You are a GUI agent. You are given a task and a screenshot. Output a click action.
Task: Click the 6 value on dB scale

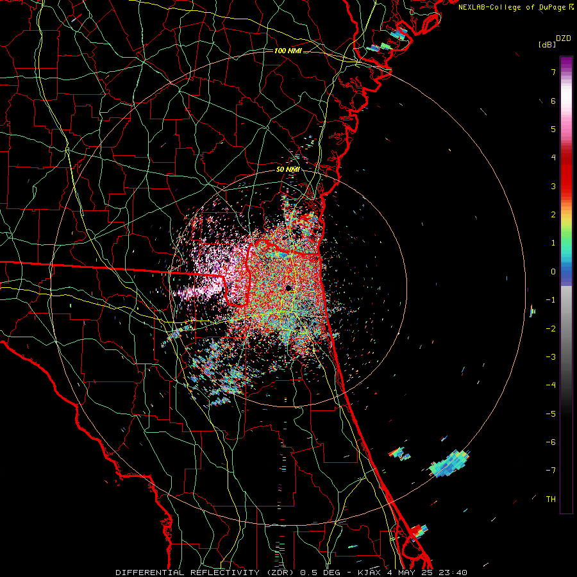point(553,101)
